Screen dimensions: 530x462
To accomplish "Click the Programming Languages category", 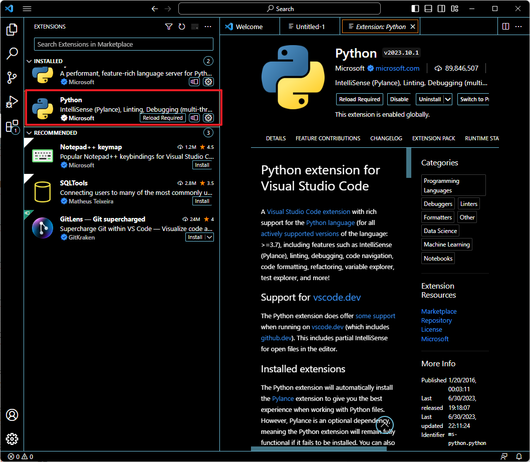I will pos(453,185).
